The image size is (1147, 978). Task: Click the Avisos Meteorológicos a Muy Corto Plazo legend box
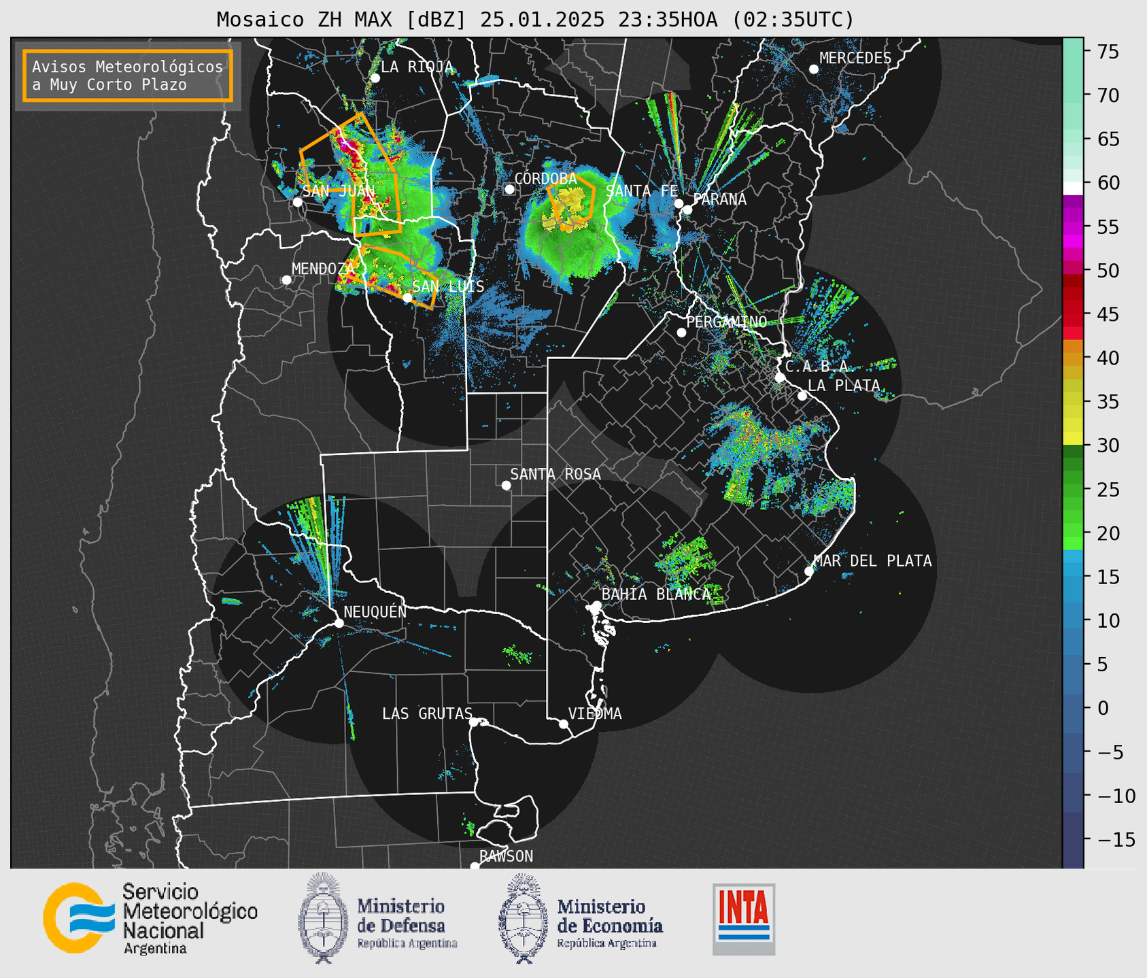pos(128,75)
